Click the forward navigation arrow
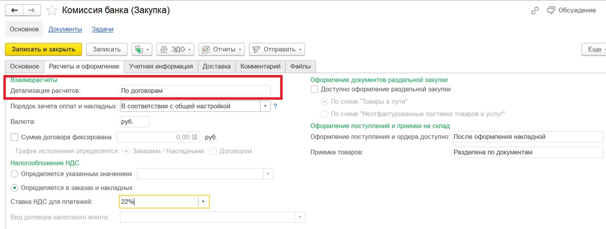This screenshot has width=606, height=229. coord(31,10)
